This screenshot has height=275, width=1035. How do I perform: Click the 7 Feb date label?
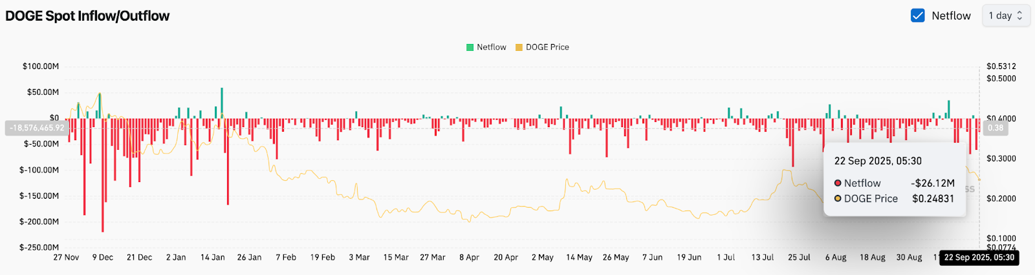pyautogui.click(x=286, y=258)
